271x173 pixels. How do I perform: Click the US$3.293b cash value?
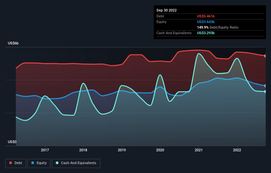206,33
